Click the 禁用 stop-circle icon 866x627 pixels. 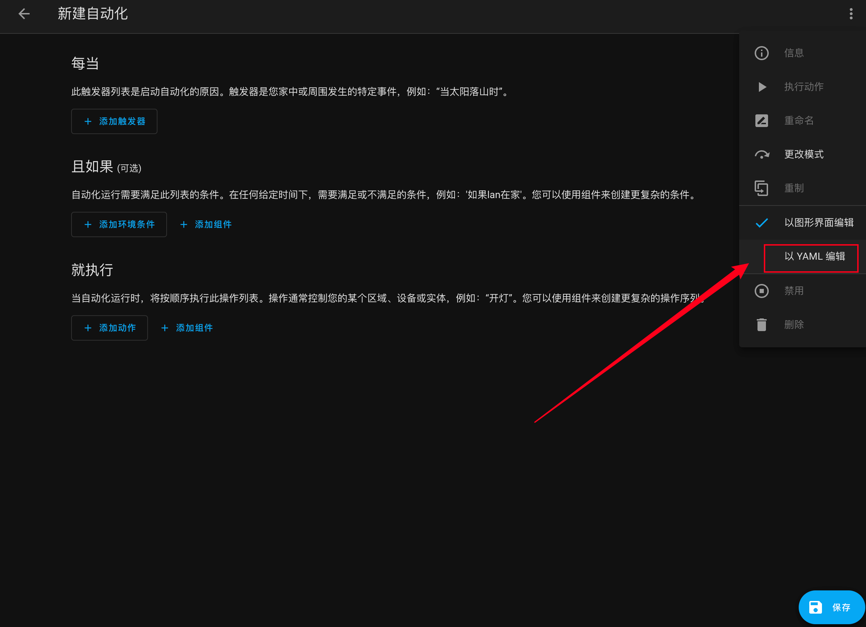(x=761, y=291)
